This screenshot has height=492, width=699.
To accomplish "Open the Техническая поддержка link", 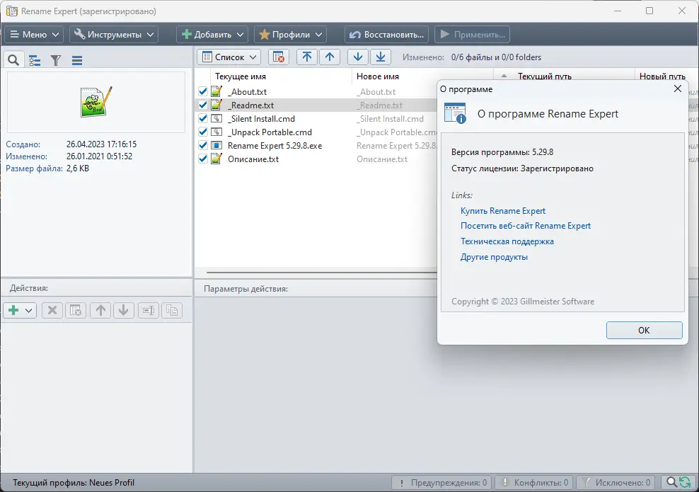I will point(507,241).
